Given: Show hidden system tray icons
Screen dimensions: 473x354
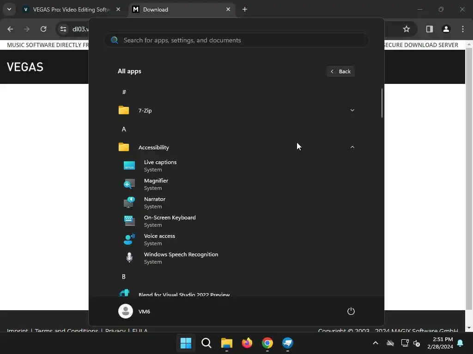Looking at the screenshot, I should [376, 343].
